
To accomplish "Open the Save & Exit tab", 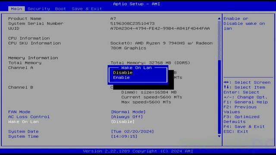I will coord(87,9).
